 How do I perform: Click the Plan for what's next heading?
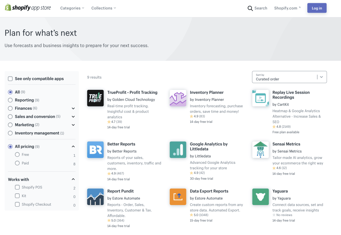tap(41, 33)
